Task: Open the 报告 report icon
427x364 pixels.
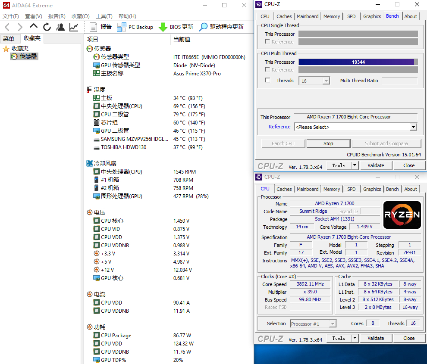Action: pos(93,27)
